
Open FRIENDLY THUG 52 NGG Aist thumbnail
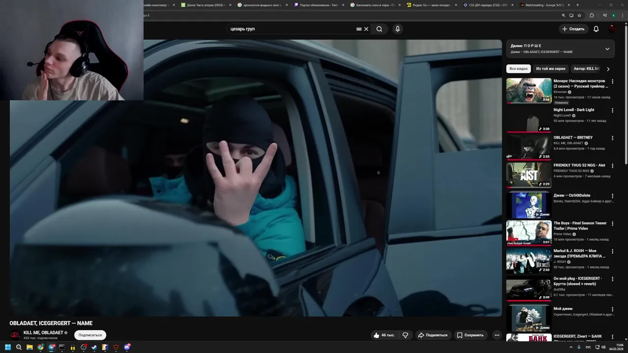tap(529, 175)
